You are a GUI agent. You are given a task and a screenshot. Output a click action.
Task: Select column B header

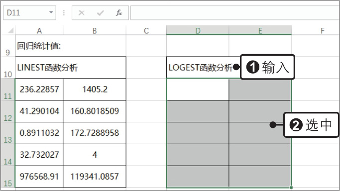coord(95,30)
